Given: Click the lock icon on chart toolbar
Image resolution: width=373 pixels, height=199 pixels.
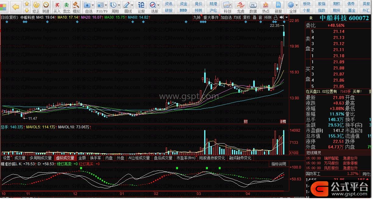Looking at the screenshot, I should 276,17.
